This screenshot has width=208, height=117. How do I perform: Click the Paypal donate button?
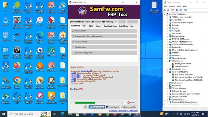pos(113,107)
